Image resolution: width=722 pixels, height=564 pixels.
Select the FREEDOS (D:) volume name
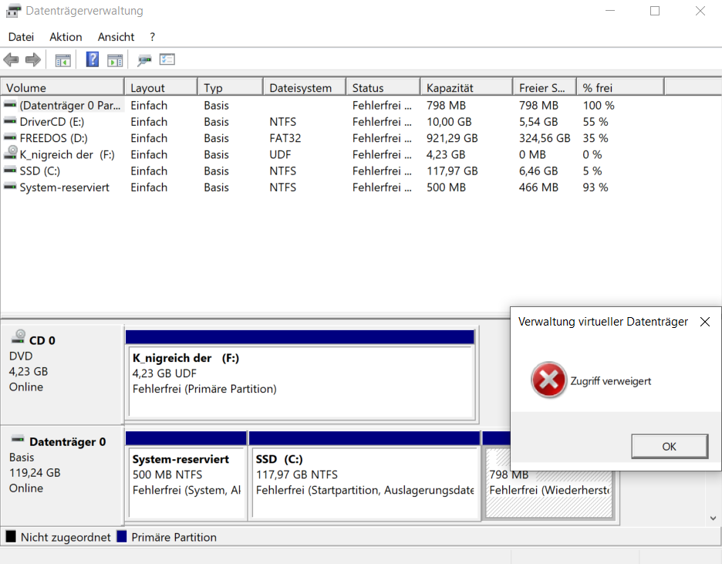(x=53, y=138)
